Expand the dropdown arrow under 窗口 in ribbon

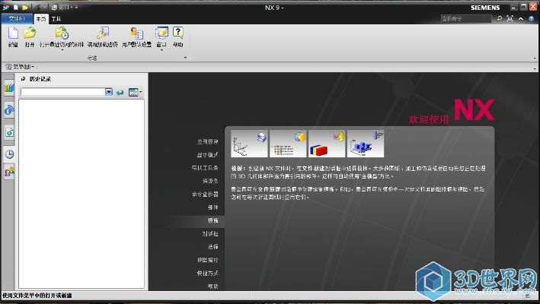coord(161,50)
